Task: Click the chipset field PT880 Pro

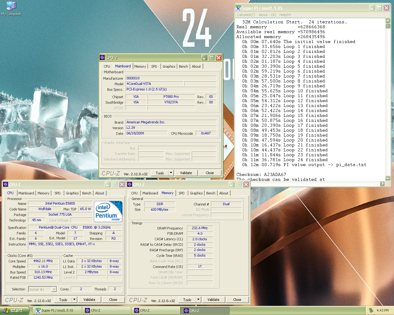Action: [x=171, y=97]
